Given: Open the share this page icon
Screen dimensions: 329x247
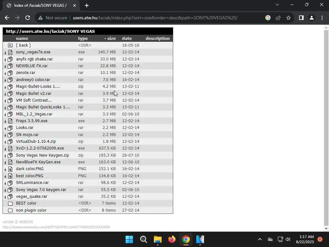Looking at the screenshot, I should (x=278, y=18).
